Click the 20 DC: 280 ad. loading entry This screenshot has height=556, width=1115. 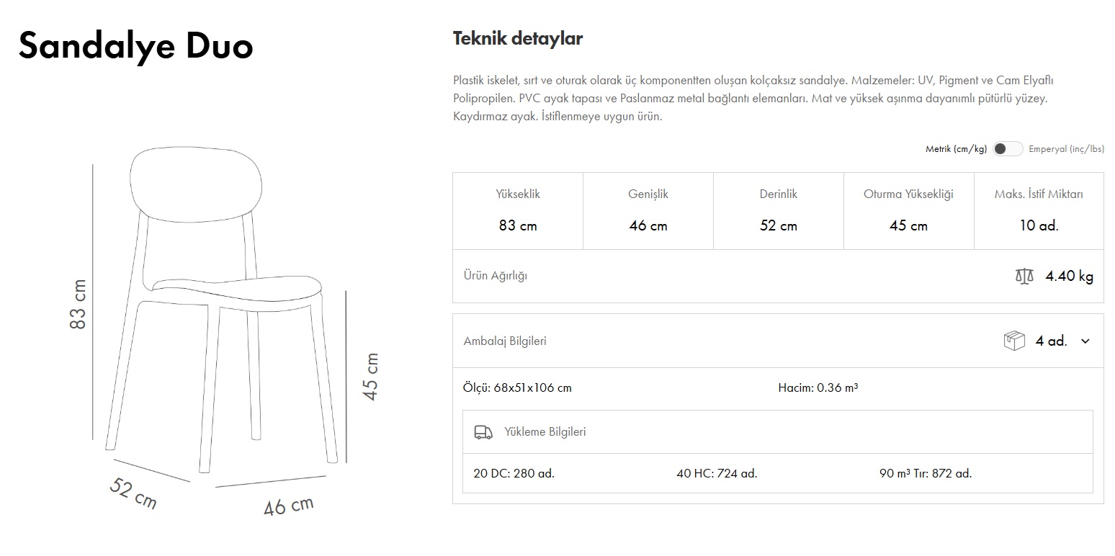514,474
